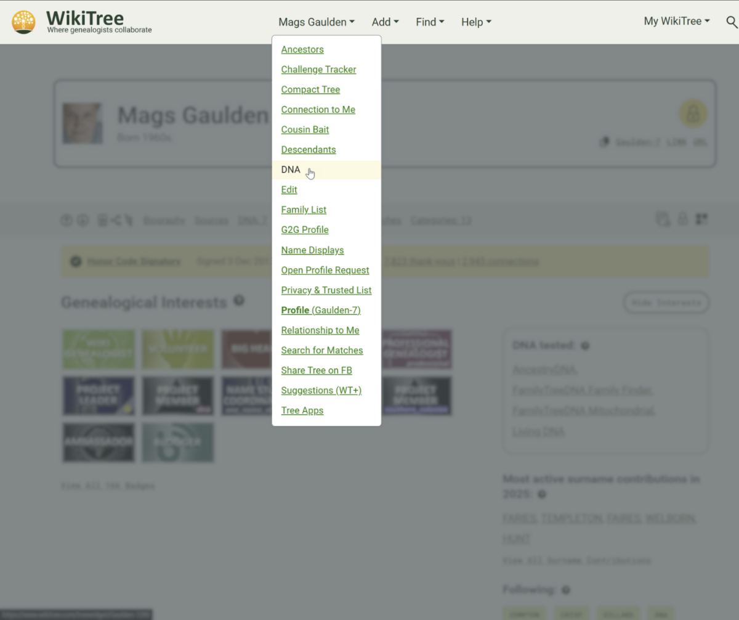Select Connection to Me entry
The height and width of the screenshot is (620, 739).
318,109
